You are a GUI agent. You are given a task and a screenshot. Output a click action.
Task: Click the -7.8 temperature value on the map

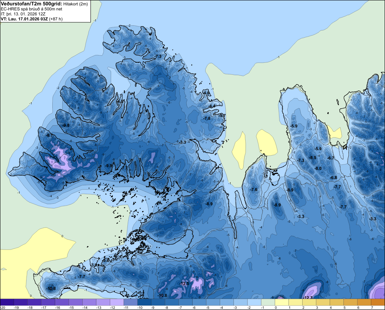coord(207,118)
